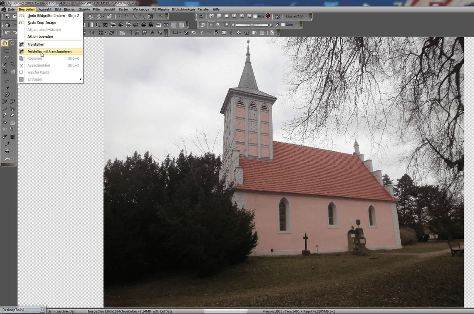Expand the Einfügen submenu arrow
The height and width of the screenshot is (314, 474).
(x=80, y=79)
